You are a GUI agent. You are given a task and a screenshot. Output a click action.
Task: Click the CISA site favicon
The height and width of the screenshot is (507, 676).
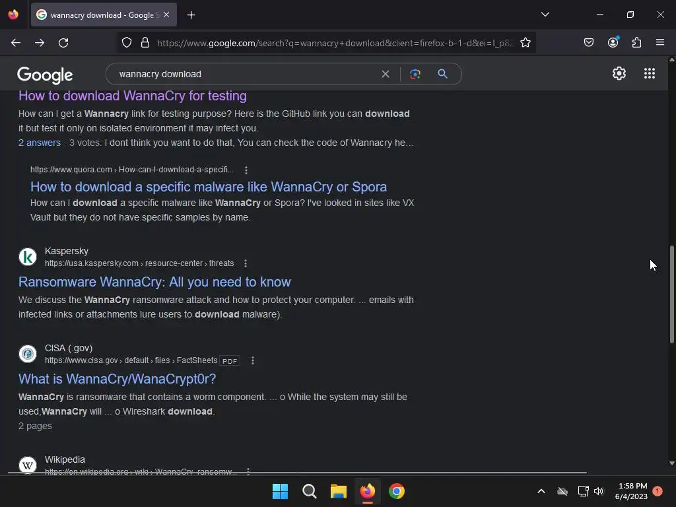(x=28, y=354)
